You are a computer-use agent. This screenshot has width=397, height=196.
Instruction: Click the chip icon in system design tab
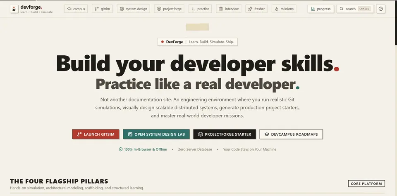pyautogui.click(x=122, y=9)
